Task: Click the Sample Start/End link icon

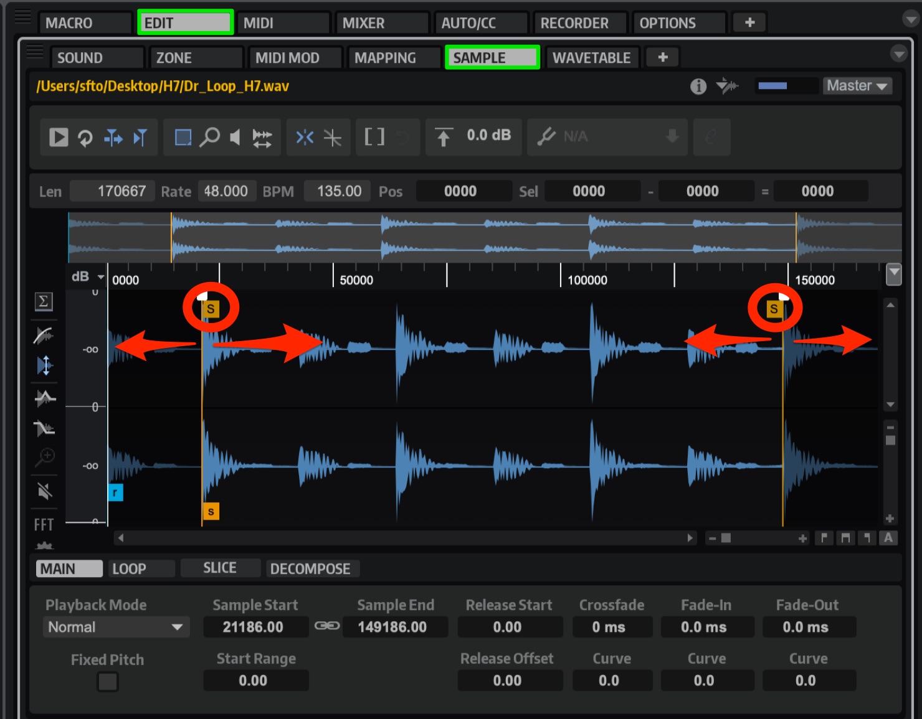Action: point(327,626)
